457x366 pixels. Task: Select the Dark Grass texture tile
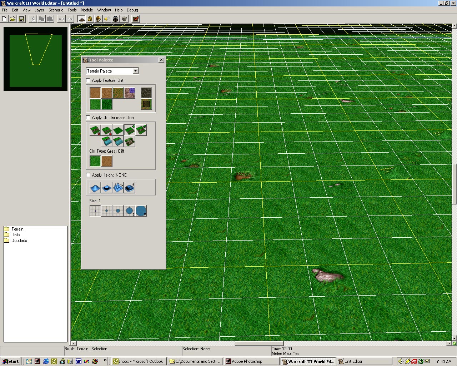pyautogui.click(x=107, y=104)
